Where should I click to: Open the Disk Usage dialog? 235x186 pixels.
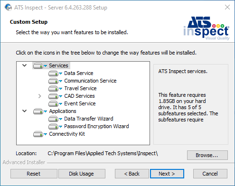coord(82,174)
